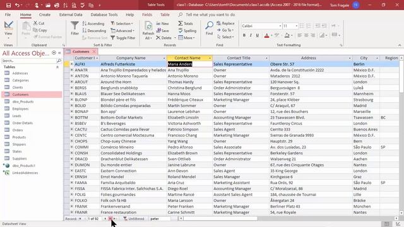Open the Employees table in navigation pane
Image resolution: width=404 pixels, height=227 pixels.
click(20, 109)
